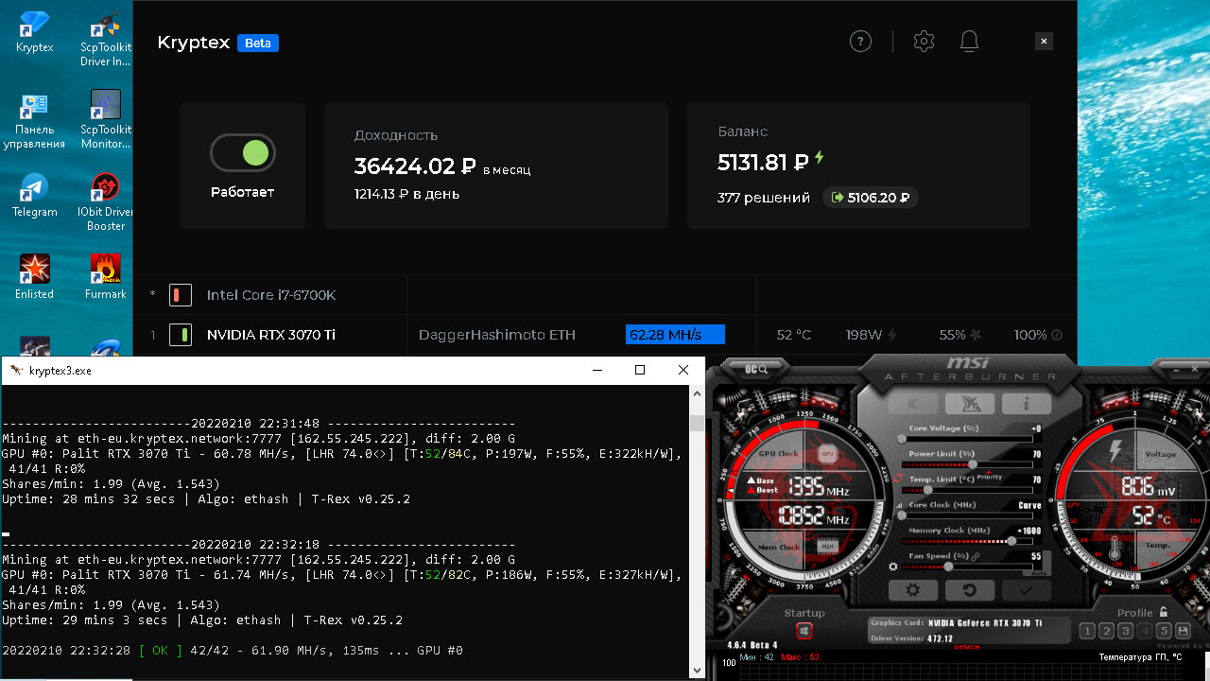This screenshot has height=681, width=1210.
Task: Click the kryptex3.exe console scrollbar
Action: (698, 530)
